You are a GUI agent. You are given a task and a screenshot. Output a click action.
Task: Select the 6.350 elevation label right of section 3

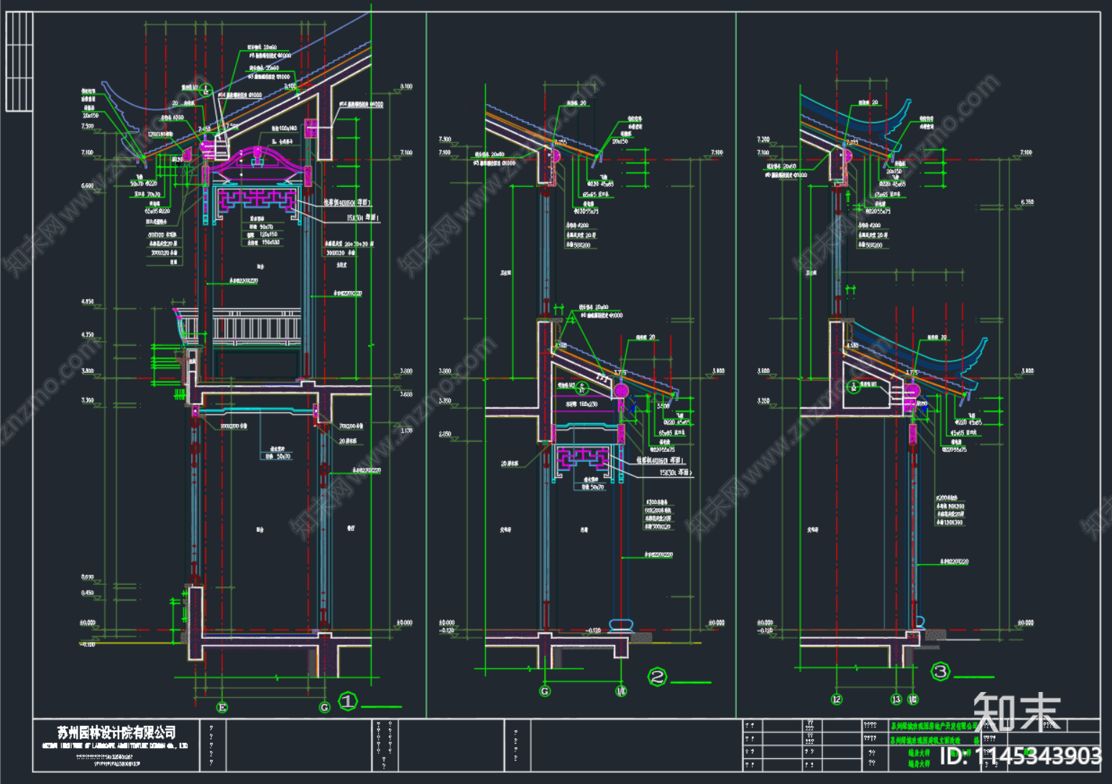point(1027,202)
